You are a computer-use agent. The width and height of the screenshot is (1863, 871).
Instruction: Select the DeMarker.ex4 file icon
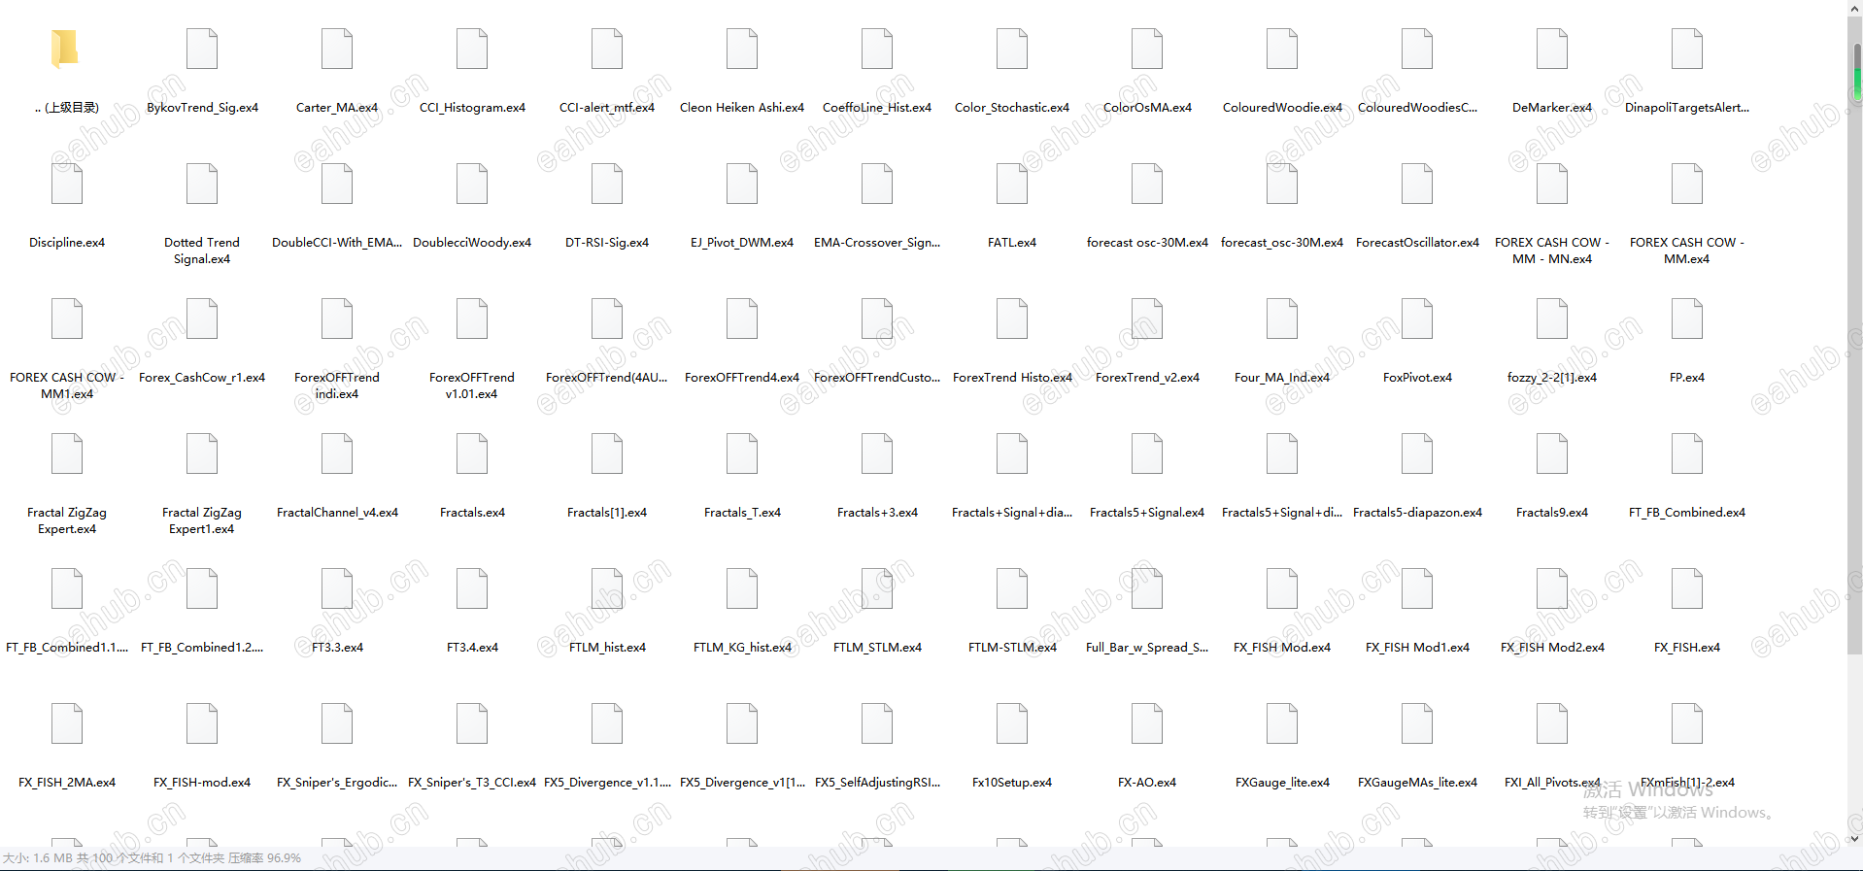pyautogui.click(x=1552, y=49)
